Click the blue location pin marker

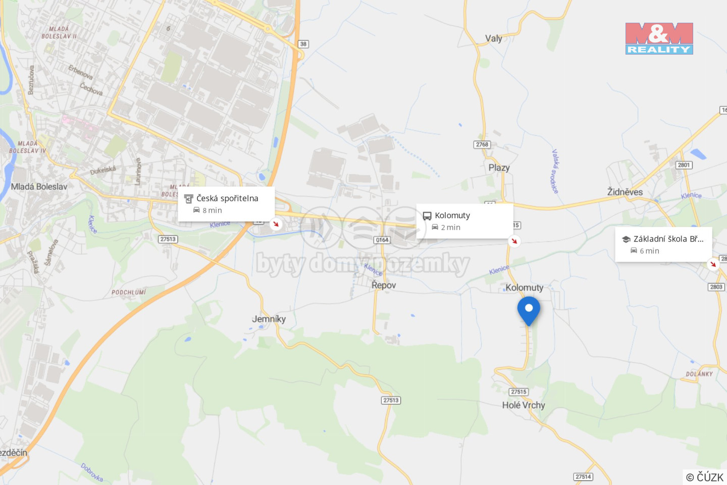pos(529,311)
